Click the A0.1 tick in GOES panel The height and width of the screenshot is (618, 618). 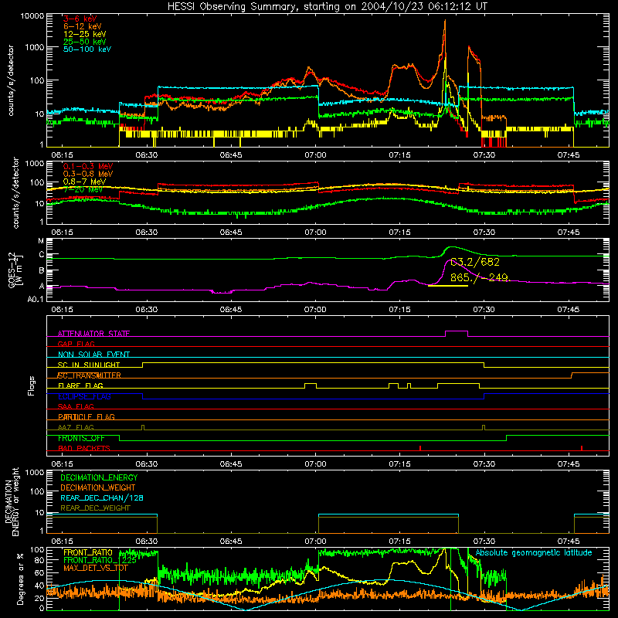point(36,299)
